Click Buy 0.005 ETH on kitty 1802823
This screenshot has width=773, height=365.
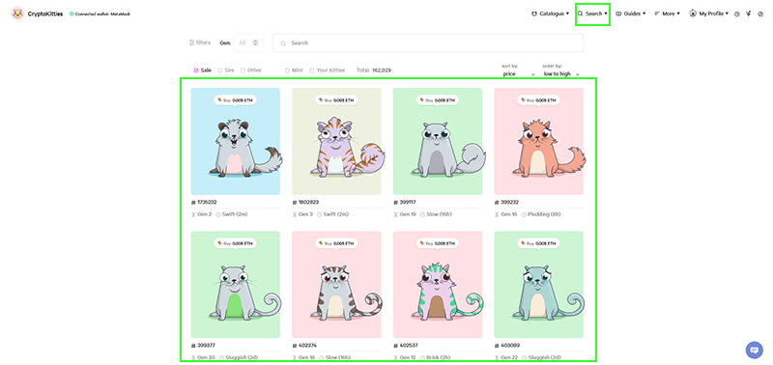tap(336, 100)
